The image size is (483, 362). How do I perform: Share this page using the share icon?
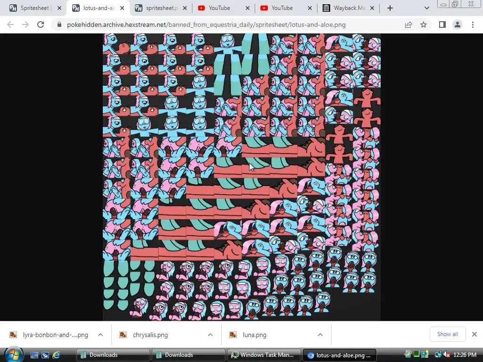click(x=408, y=25)
